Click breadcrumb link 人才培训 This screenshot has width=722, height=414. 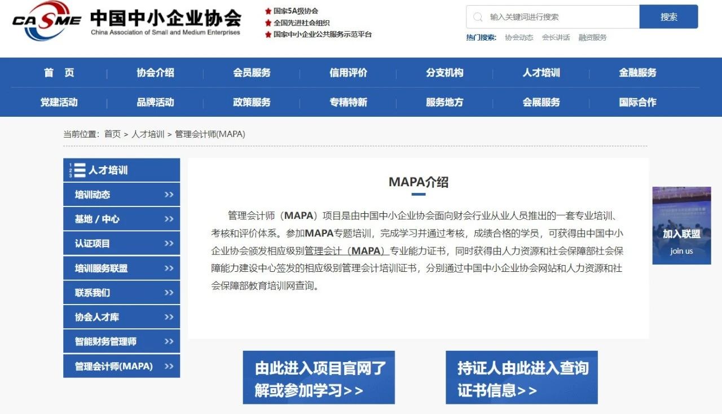coord(148,134)
